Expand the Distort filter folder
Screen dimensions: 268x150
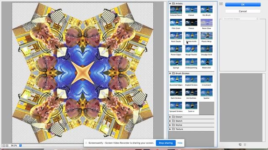pyautogui.click(x=170, y=117)
